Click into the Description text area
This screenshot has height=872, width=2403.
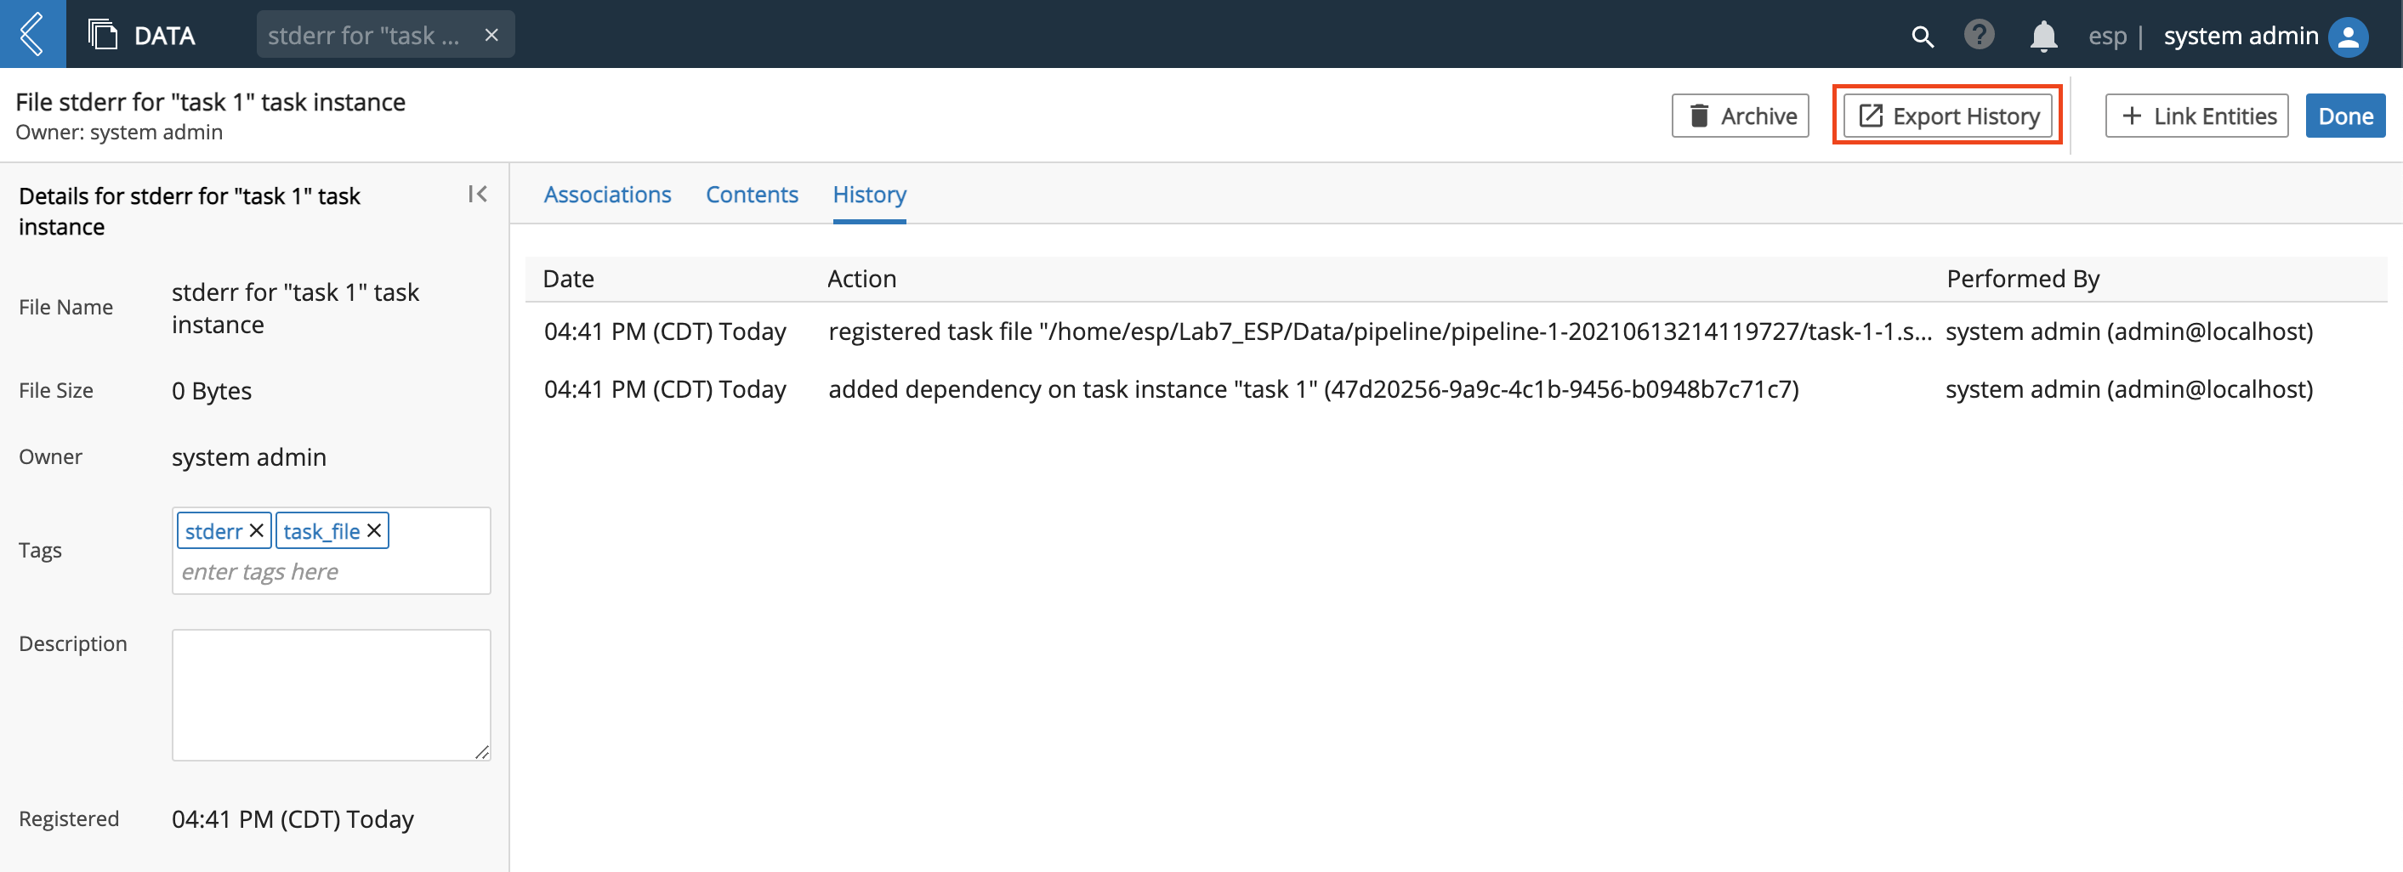click(x=330, y=695)
